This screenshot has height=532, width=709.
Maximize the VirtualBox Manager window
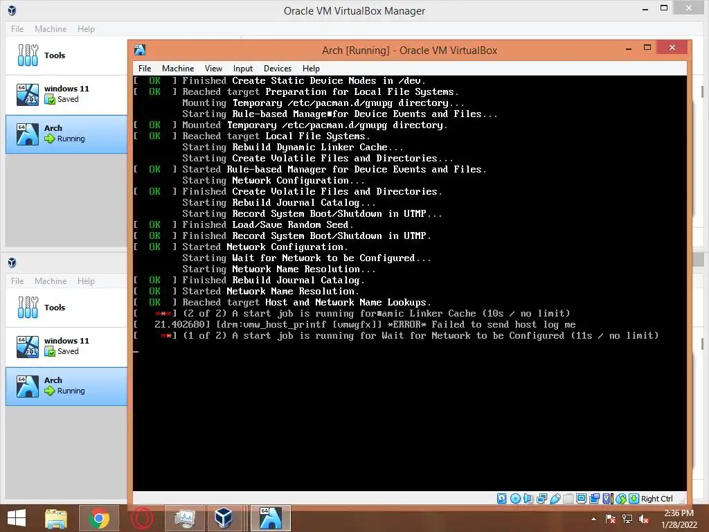[664, 8]
